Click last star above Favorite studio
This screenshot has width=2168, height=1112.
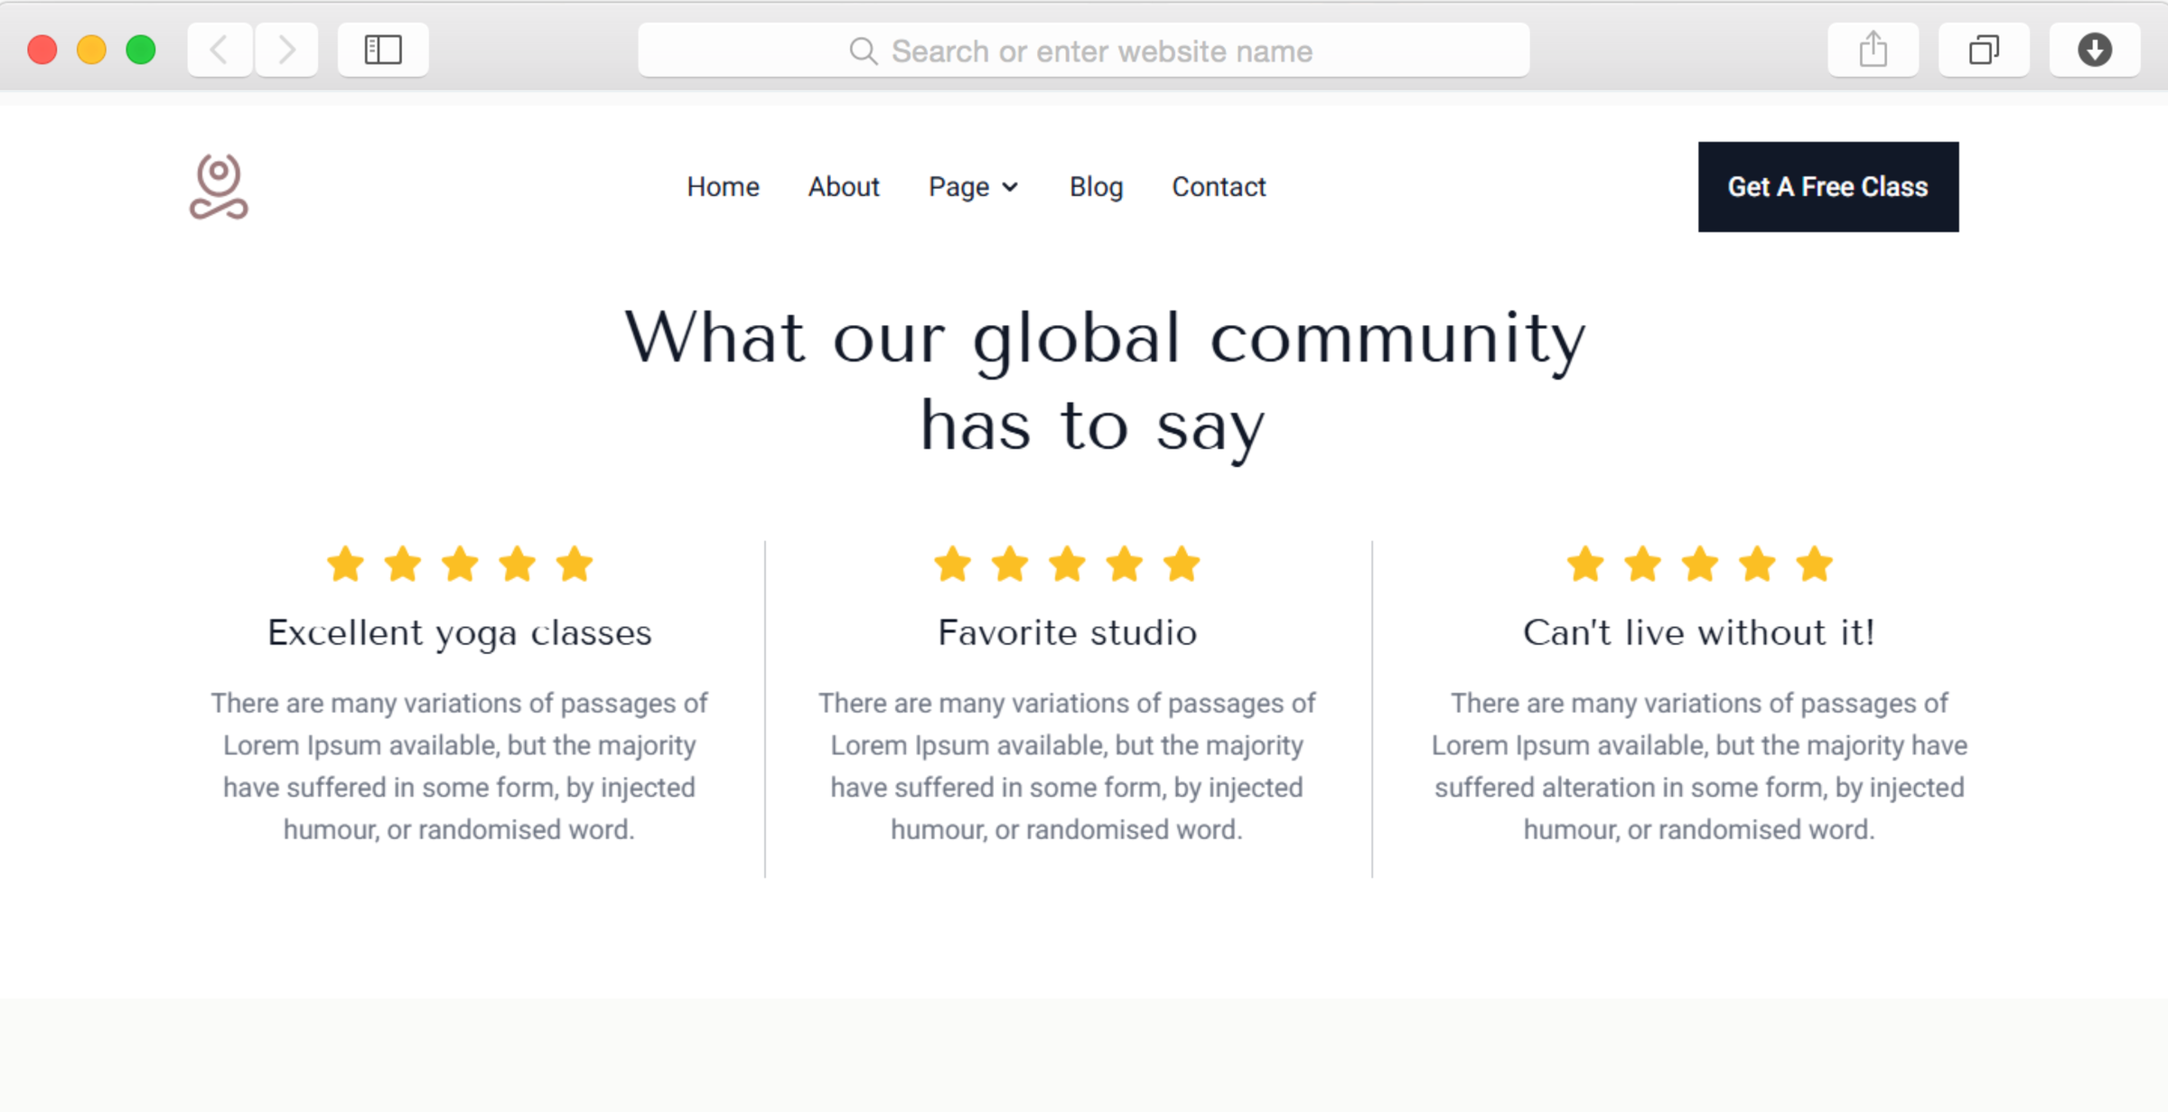tap(1182, 565)
